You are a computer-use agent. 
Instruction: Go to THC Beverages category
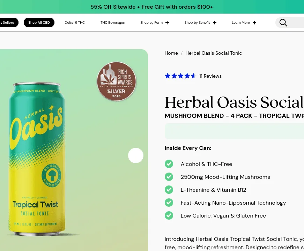pyautogui.click(x=113, y=22)
